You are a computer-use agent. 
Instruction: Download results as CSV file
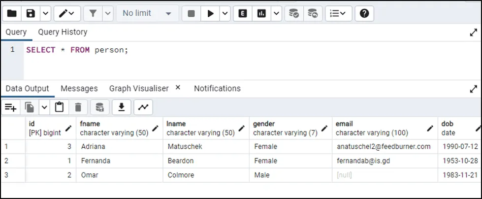click(121, 107)
